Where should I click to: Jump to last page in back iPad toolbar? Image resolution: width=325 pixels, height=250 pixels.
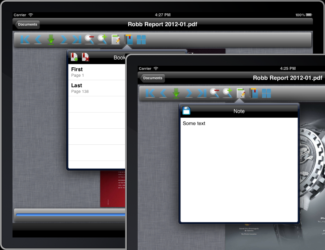click(77, 40)
